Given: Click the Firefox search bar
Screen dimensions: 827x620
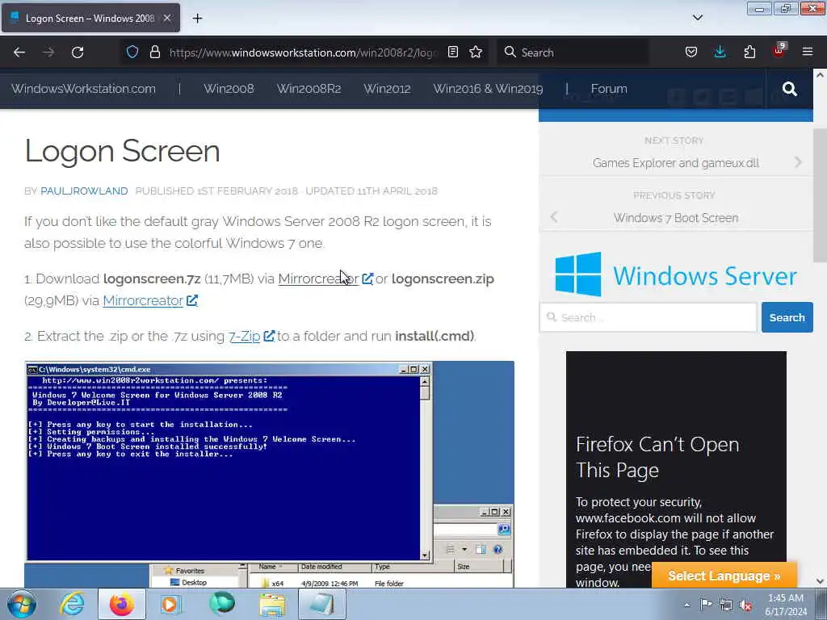Looking at the screenshot, I should 573,52.
